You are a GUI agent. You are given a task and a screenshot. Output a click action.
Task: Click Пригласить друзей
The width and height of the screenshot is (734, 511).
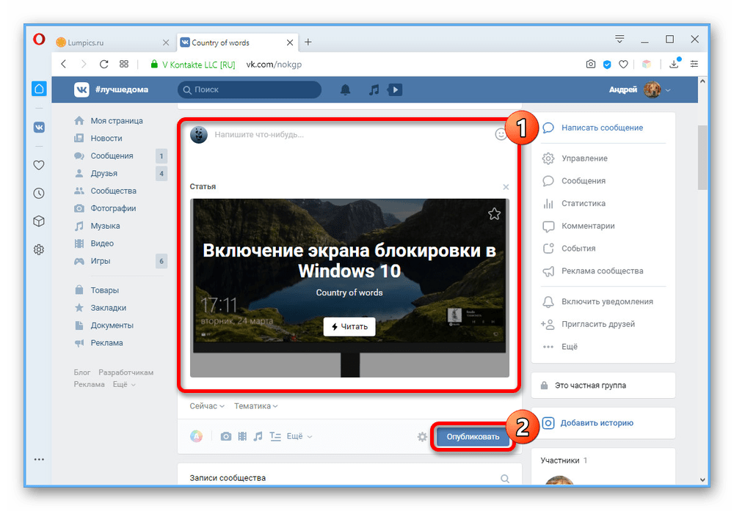click(597, 324)
